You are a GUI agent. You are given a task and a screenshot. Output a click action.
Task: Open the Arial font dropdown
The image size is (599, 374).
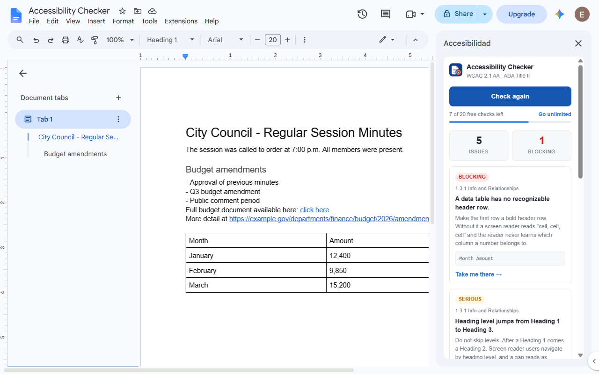[x=226, y=40]
